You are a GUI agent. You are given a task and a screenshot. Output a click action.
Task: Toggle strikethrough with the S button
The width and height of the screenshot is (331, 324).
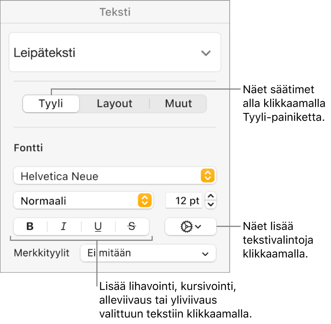pyautogui.click(x=132, y=227)
